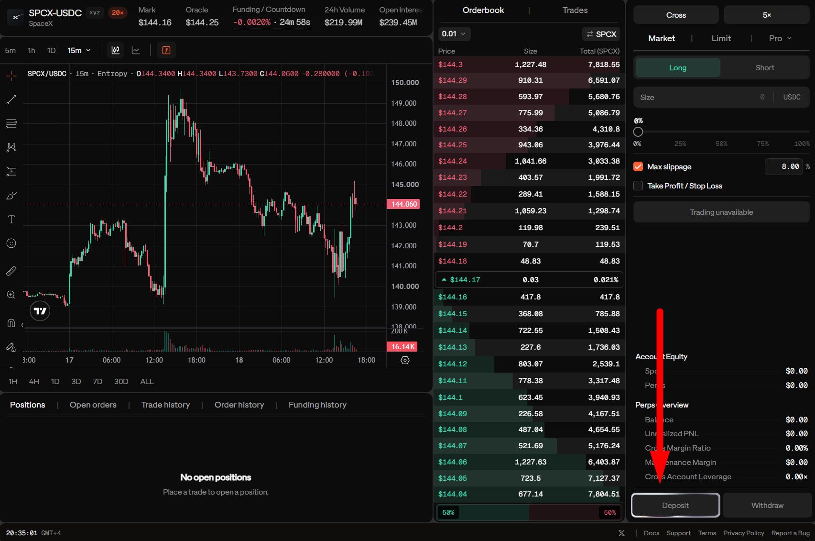
Task: Open the Fibonacci retracement tool
Action: (11, 123)
